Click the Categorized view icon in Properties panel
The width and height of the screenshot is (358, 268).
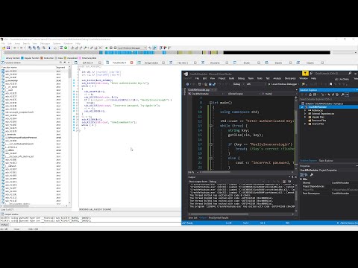[x=302, y=175]
